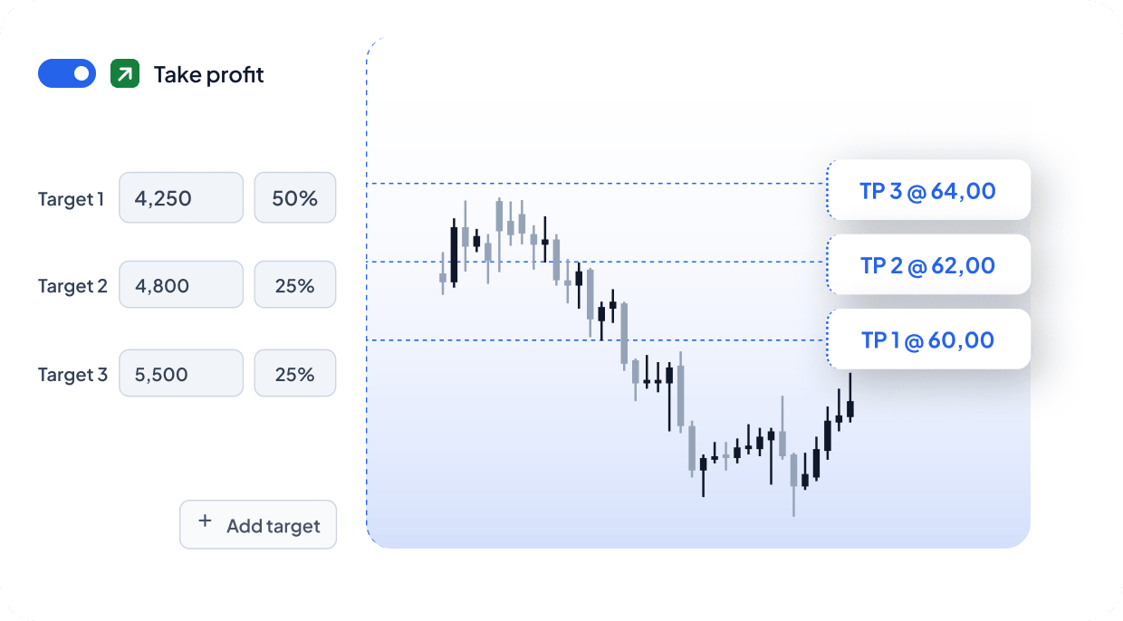Click the Take profit section header
The width and height of the screenshot is (1123, 621).
tap(209, 74)
